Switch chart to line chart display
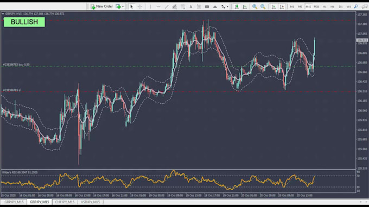The image size is (369, 207). tap(245, 7)
